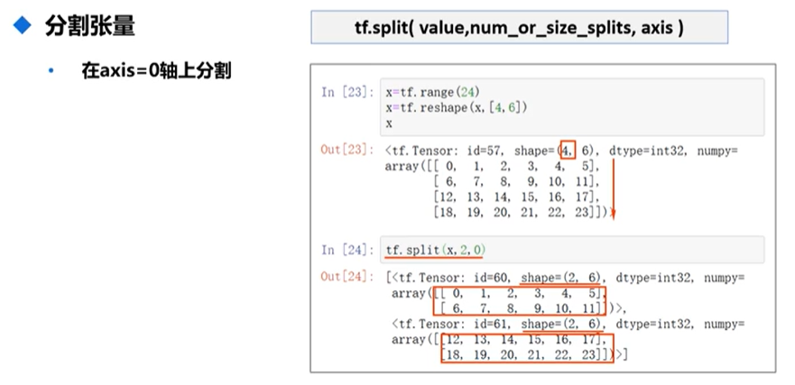Click the text id=61 in Out[24]
Image resolution: width=795 pixels, height=385 pixels.
tap(490, 324)
